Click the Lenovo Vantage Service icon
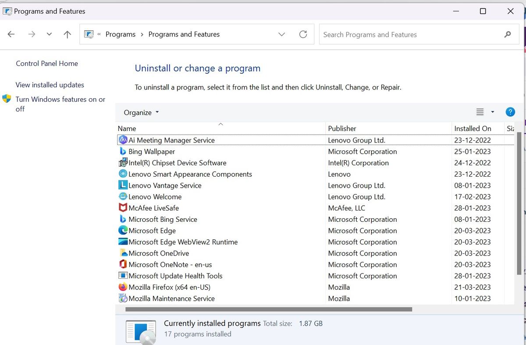The height and width of the screenshot is (345, 526). (123, 185)
